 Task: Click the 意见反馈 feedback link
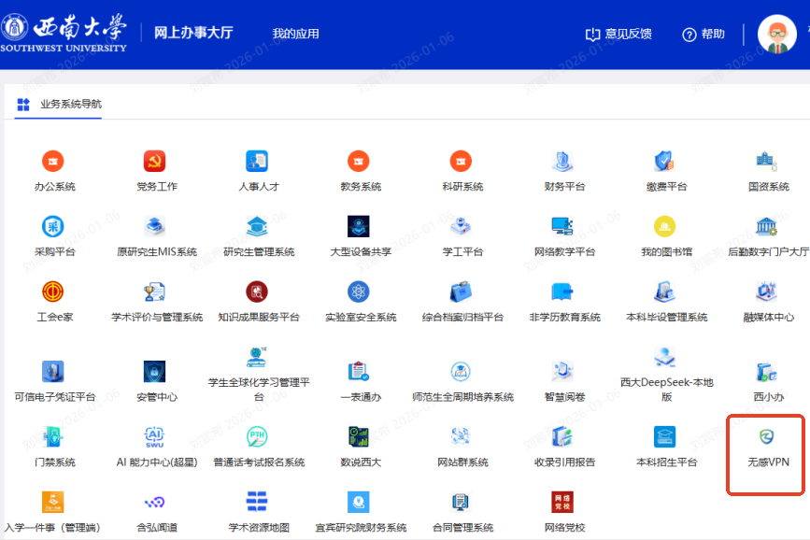(x=618, y=34)
